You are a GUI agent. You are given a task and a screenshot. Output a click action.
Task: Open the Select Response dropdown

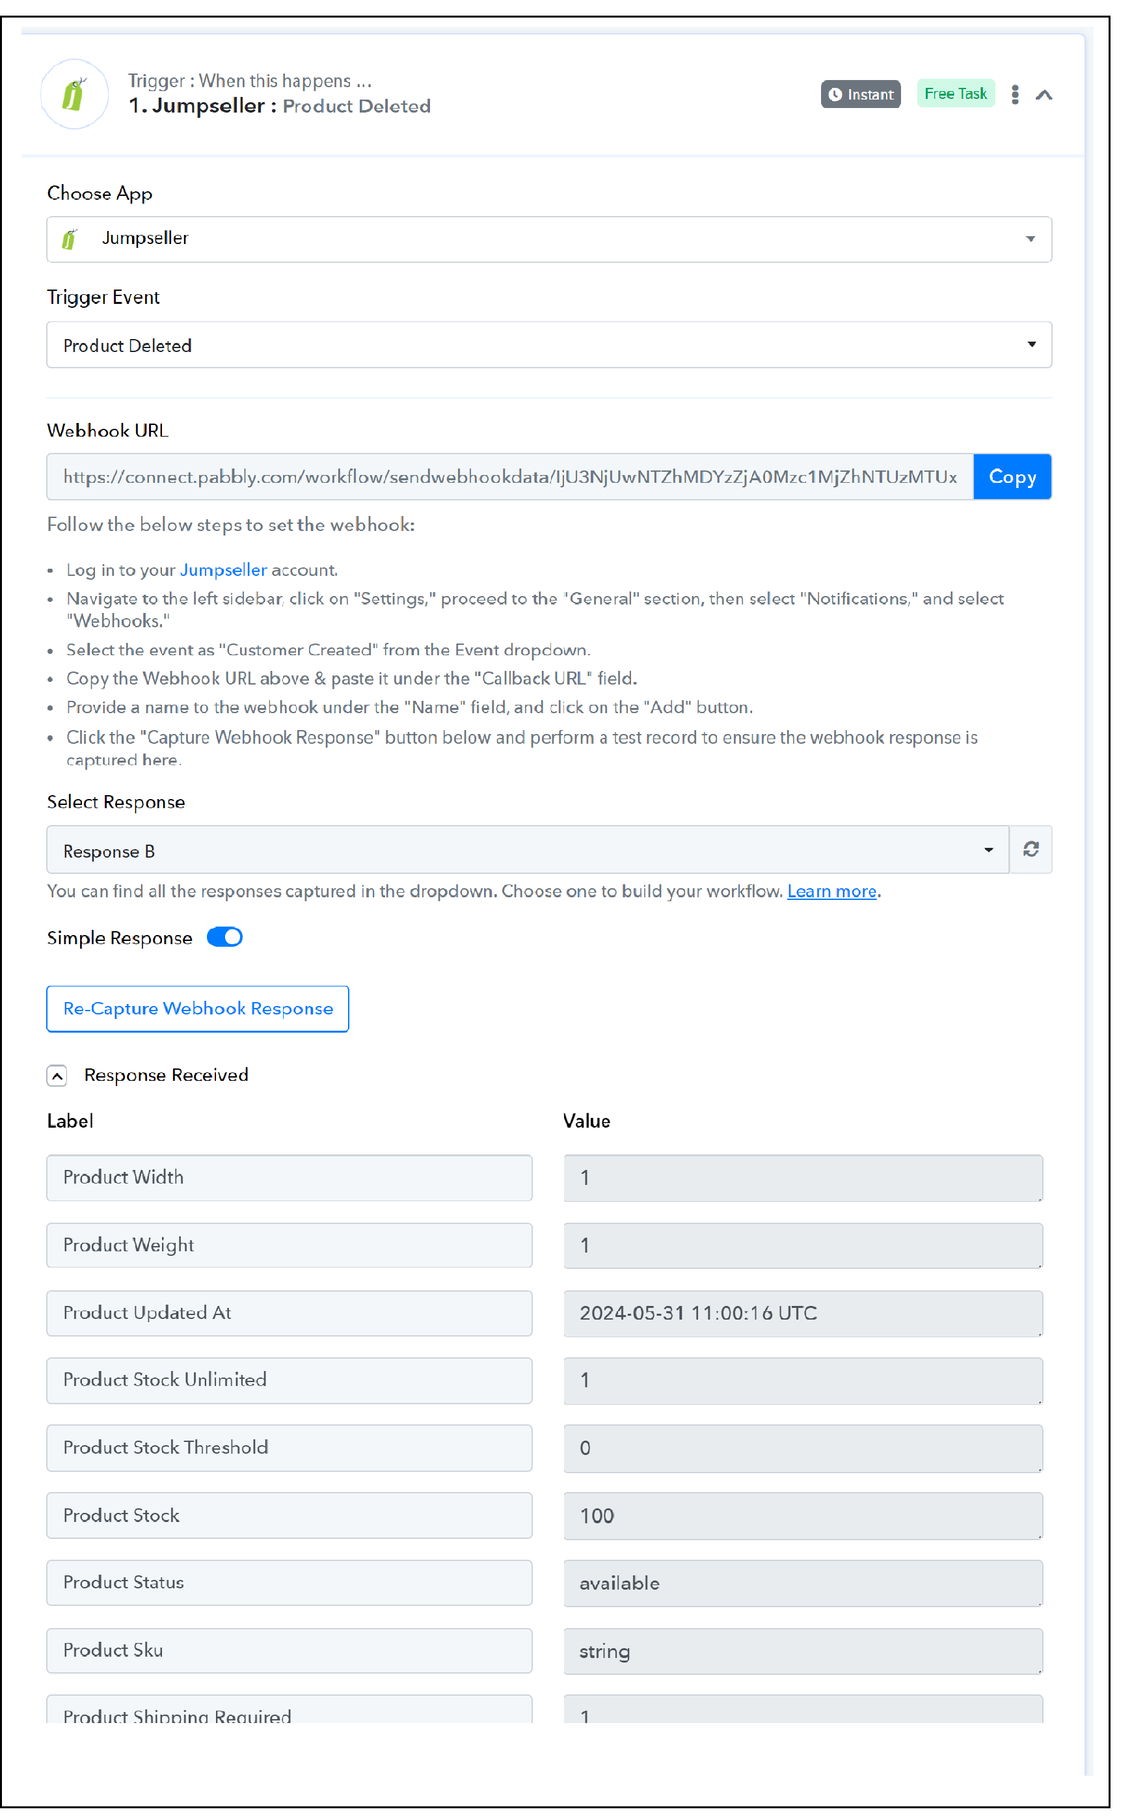[x=528, y=850]
